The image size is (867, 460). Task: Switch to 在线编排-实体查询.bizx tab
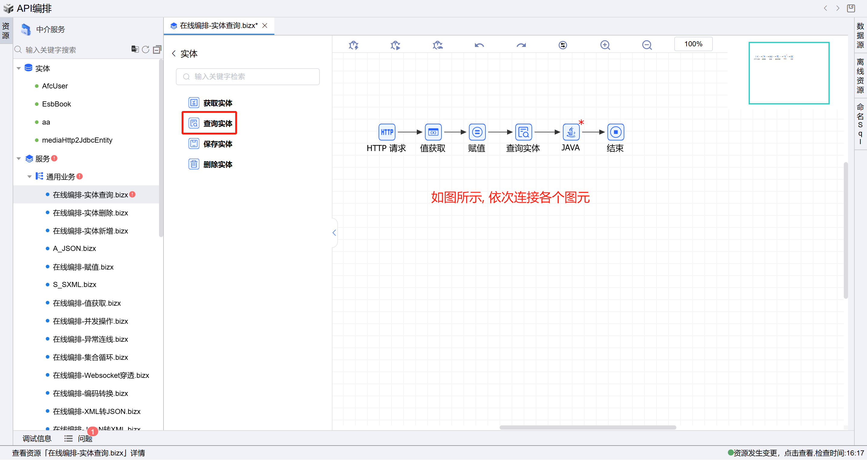click(218, 26)
